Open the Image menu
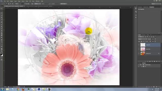This screenshot has height=91, width=162. (x=11, y=1)
